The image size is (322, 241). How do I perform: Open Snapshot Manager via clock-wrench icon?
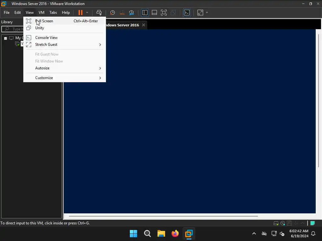[131, 13]
